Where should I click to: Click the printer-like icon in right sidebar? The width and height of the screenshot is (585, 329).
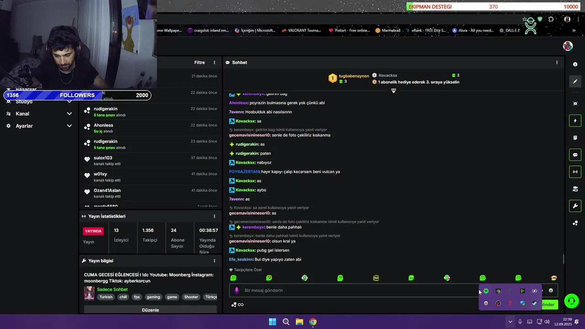click(575, 189)
